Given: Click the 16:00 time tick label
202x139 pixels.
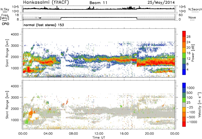Looking at the screenshot, I should [x=124, y=134].
